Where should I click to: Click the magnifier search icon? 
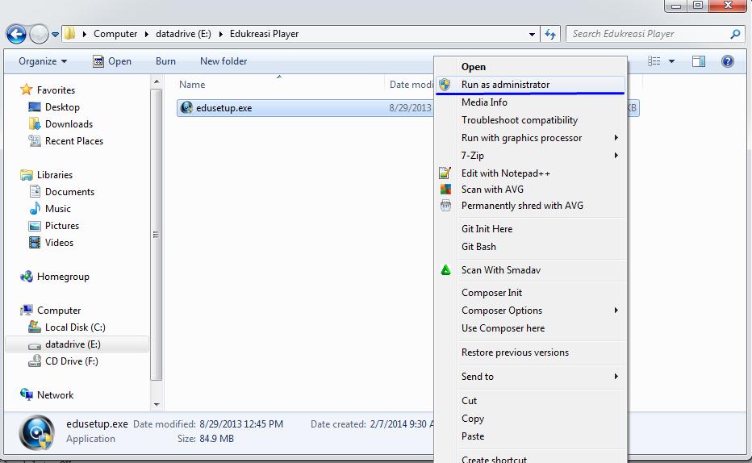tap(735, 34)
